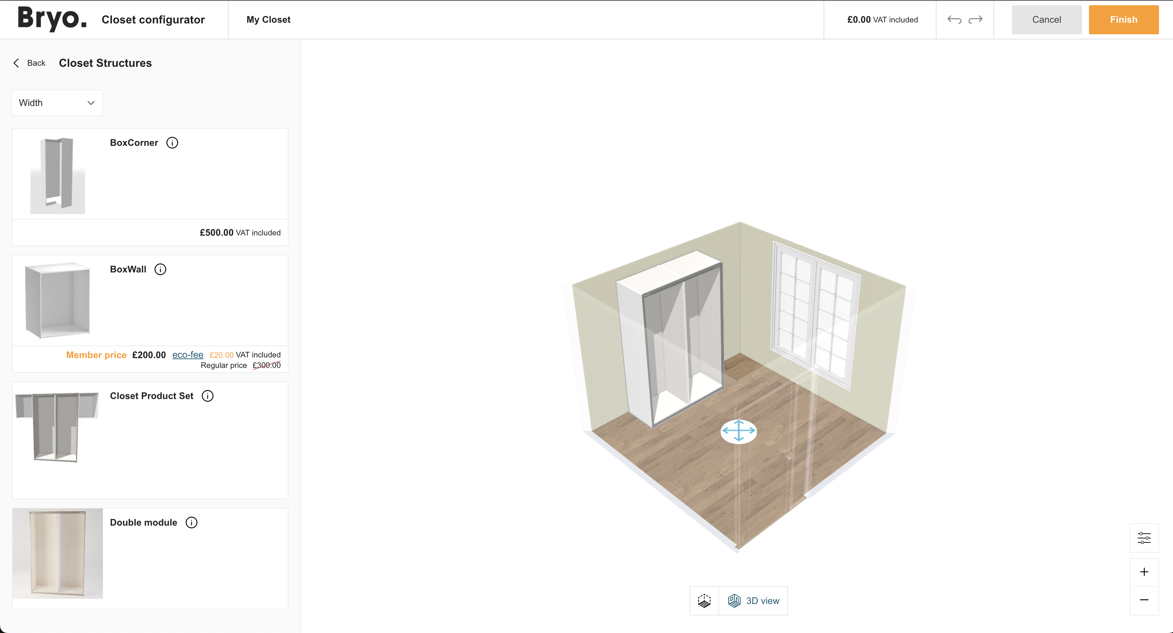Show BoxWall product information icon

coord(160,269)
